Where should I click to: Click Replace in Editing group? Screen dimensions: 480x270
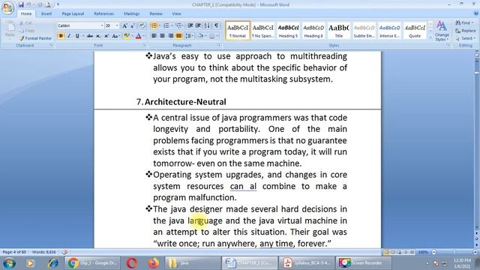[x=466, y=31]
